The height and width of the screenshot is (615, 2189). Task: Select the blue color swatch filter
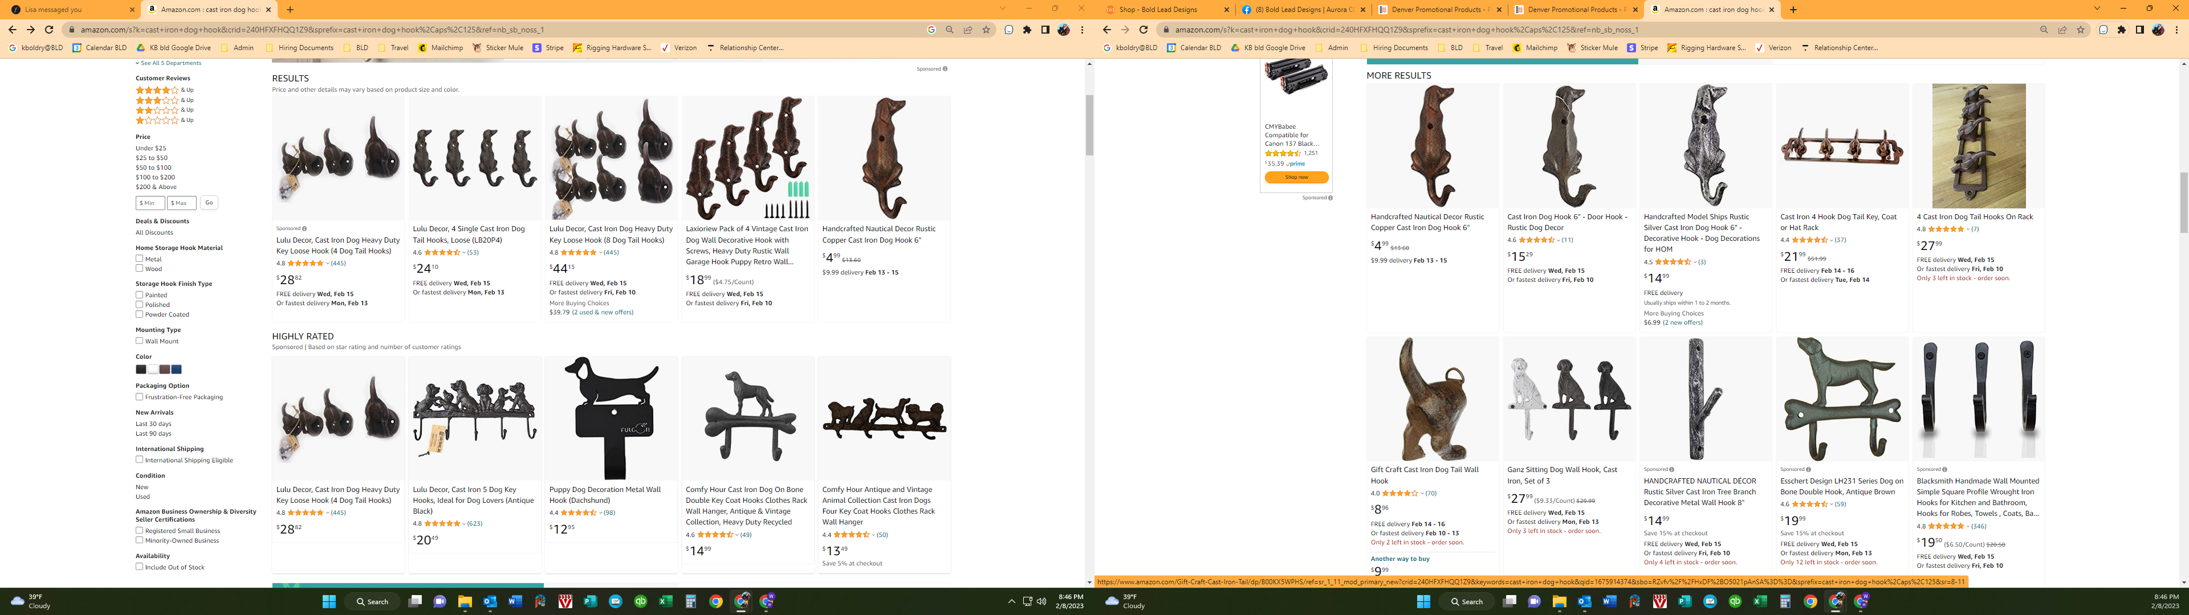177,370
